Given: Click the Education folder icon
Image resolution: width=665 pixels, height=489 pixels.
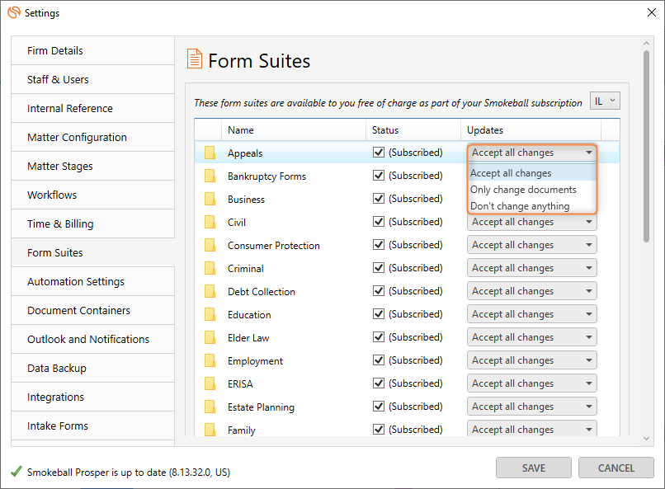Looking at the screenshot, I should [x=210, y=314].
